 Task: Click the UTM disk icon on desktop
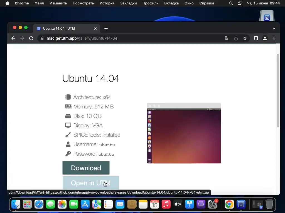click(x=267, y=16)
